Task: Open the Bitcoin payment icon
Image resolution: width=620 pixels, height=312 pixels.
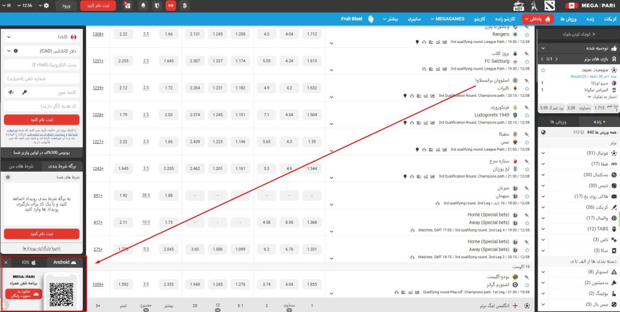Action: tap(186, 5)
